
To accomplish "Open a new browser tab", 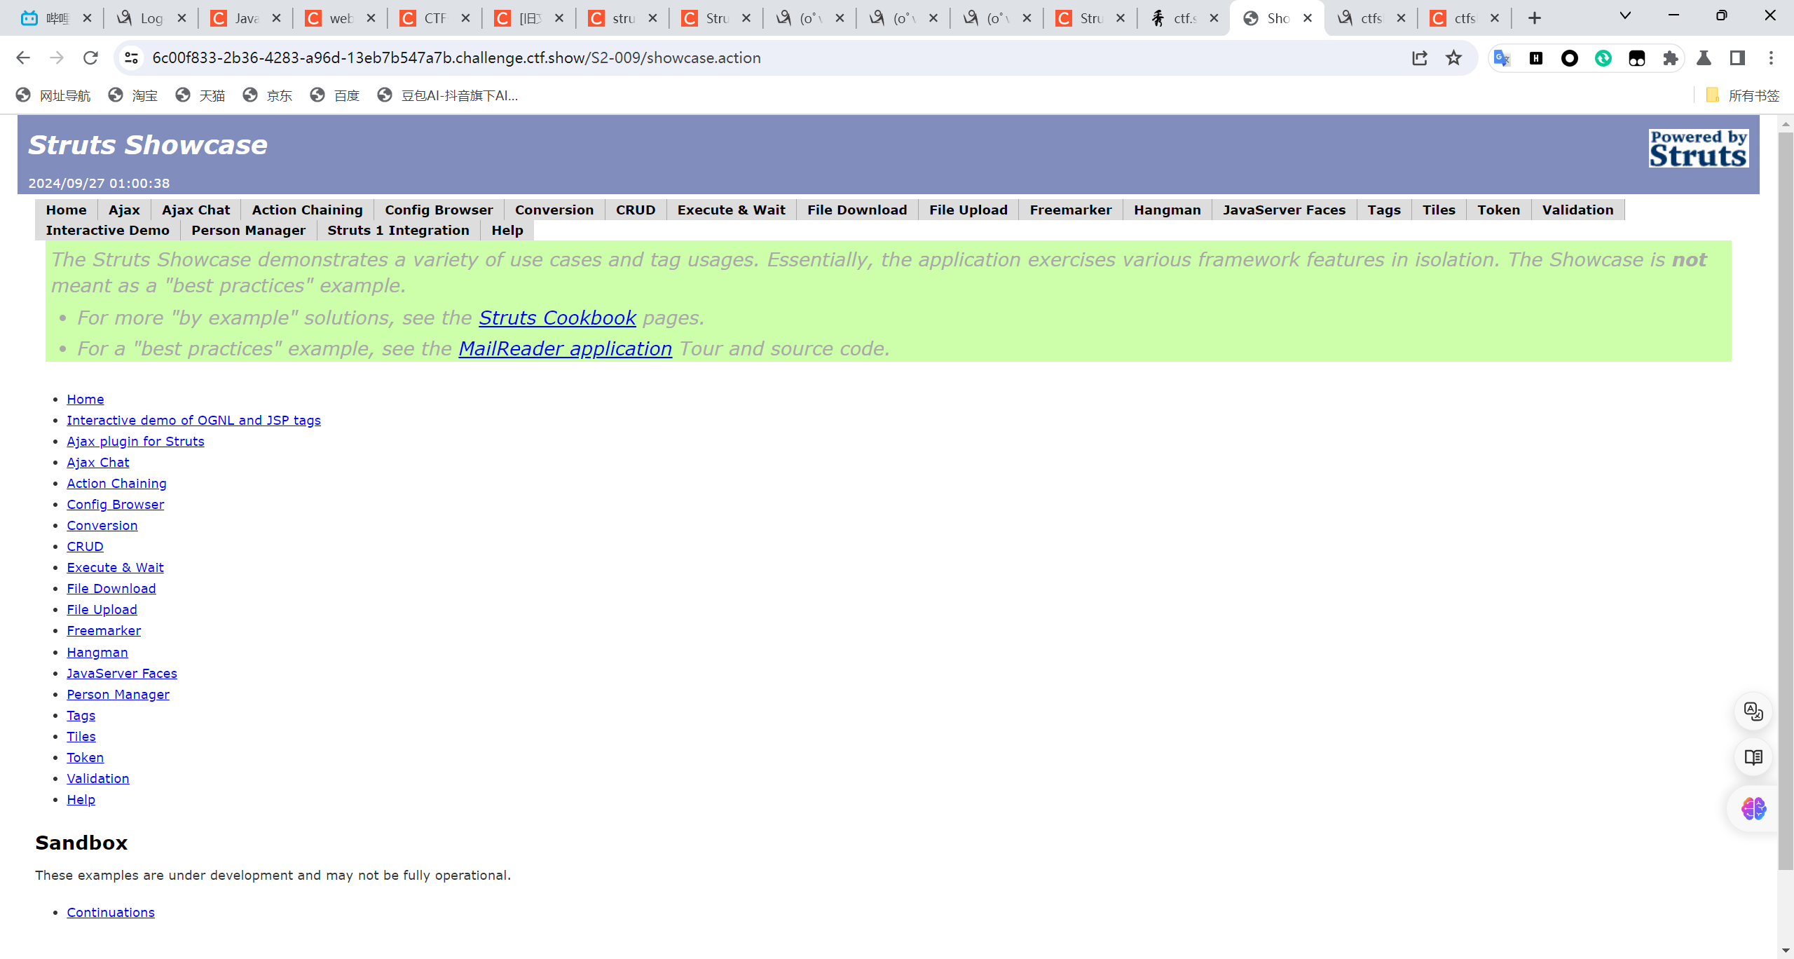I will point(1535,18).
